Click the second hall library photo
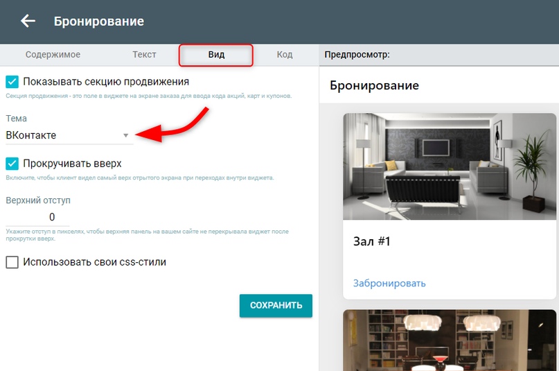 449,340
